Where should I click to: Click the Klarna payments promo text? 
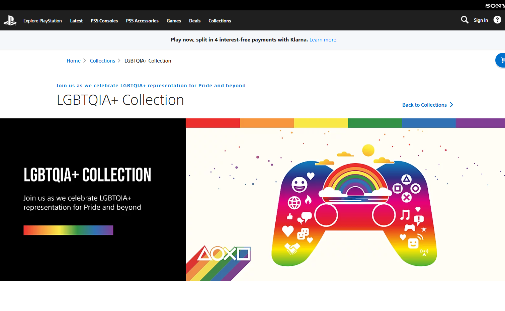[x=239, y=40]
